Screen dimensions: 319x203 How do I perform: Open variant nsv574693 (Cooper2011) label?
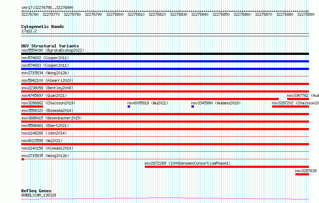(x=45, y=65)
